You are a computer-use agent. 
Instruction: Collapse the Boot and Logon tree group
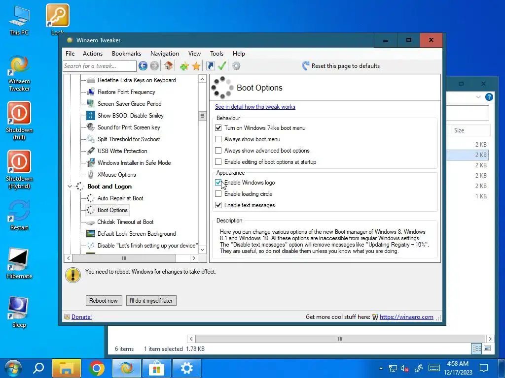(70, 187)
